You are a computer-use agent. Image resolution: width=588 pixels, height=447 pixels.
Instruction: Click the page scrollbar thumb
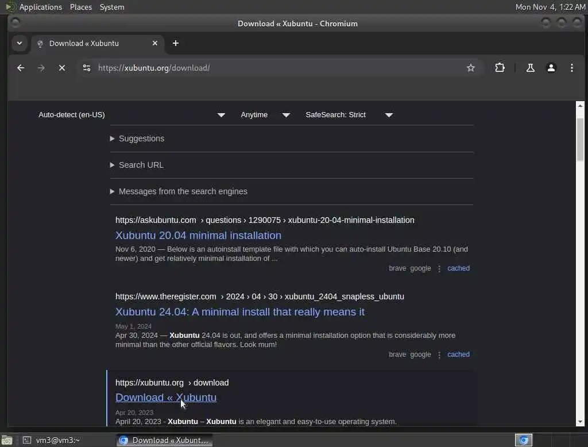(x=580, y=140)
